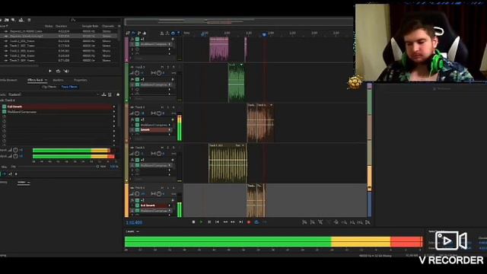
Task: Open Track 4 Dereverb slot arrow menu
Action: (170, 130)
